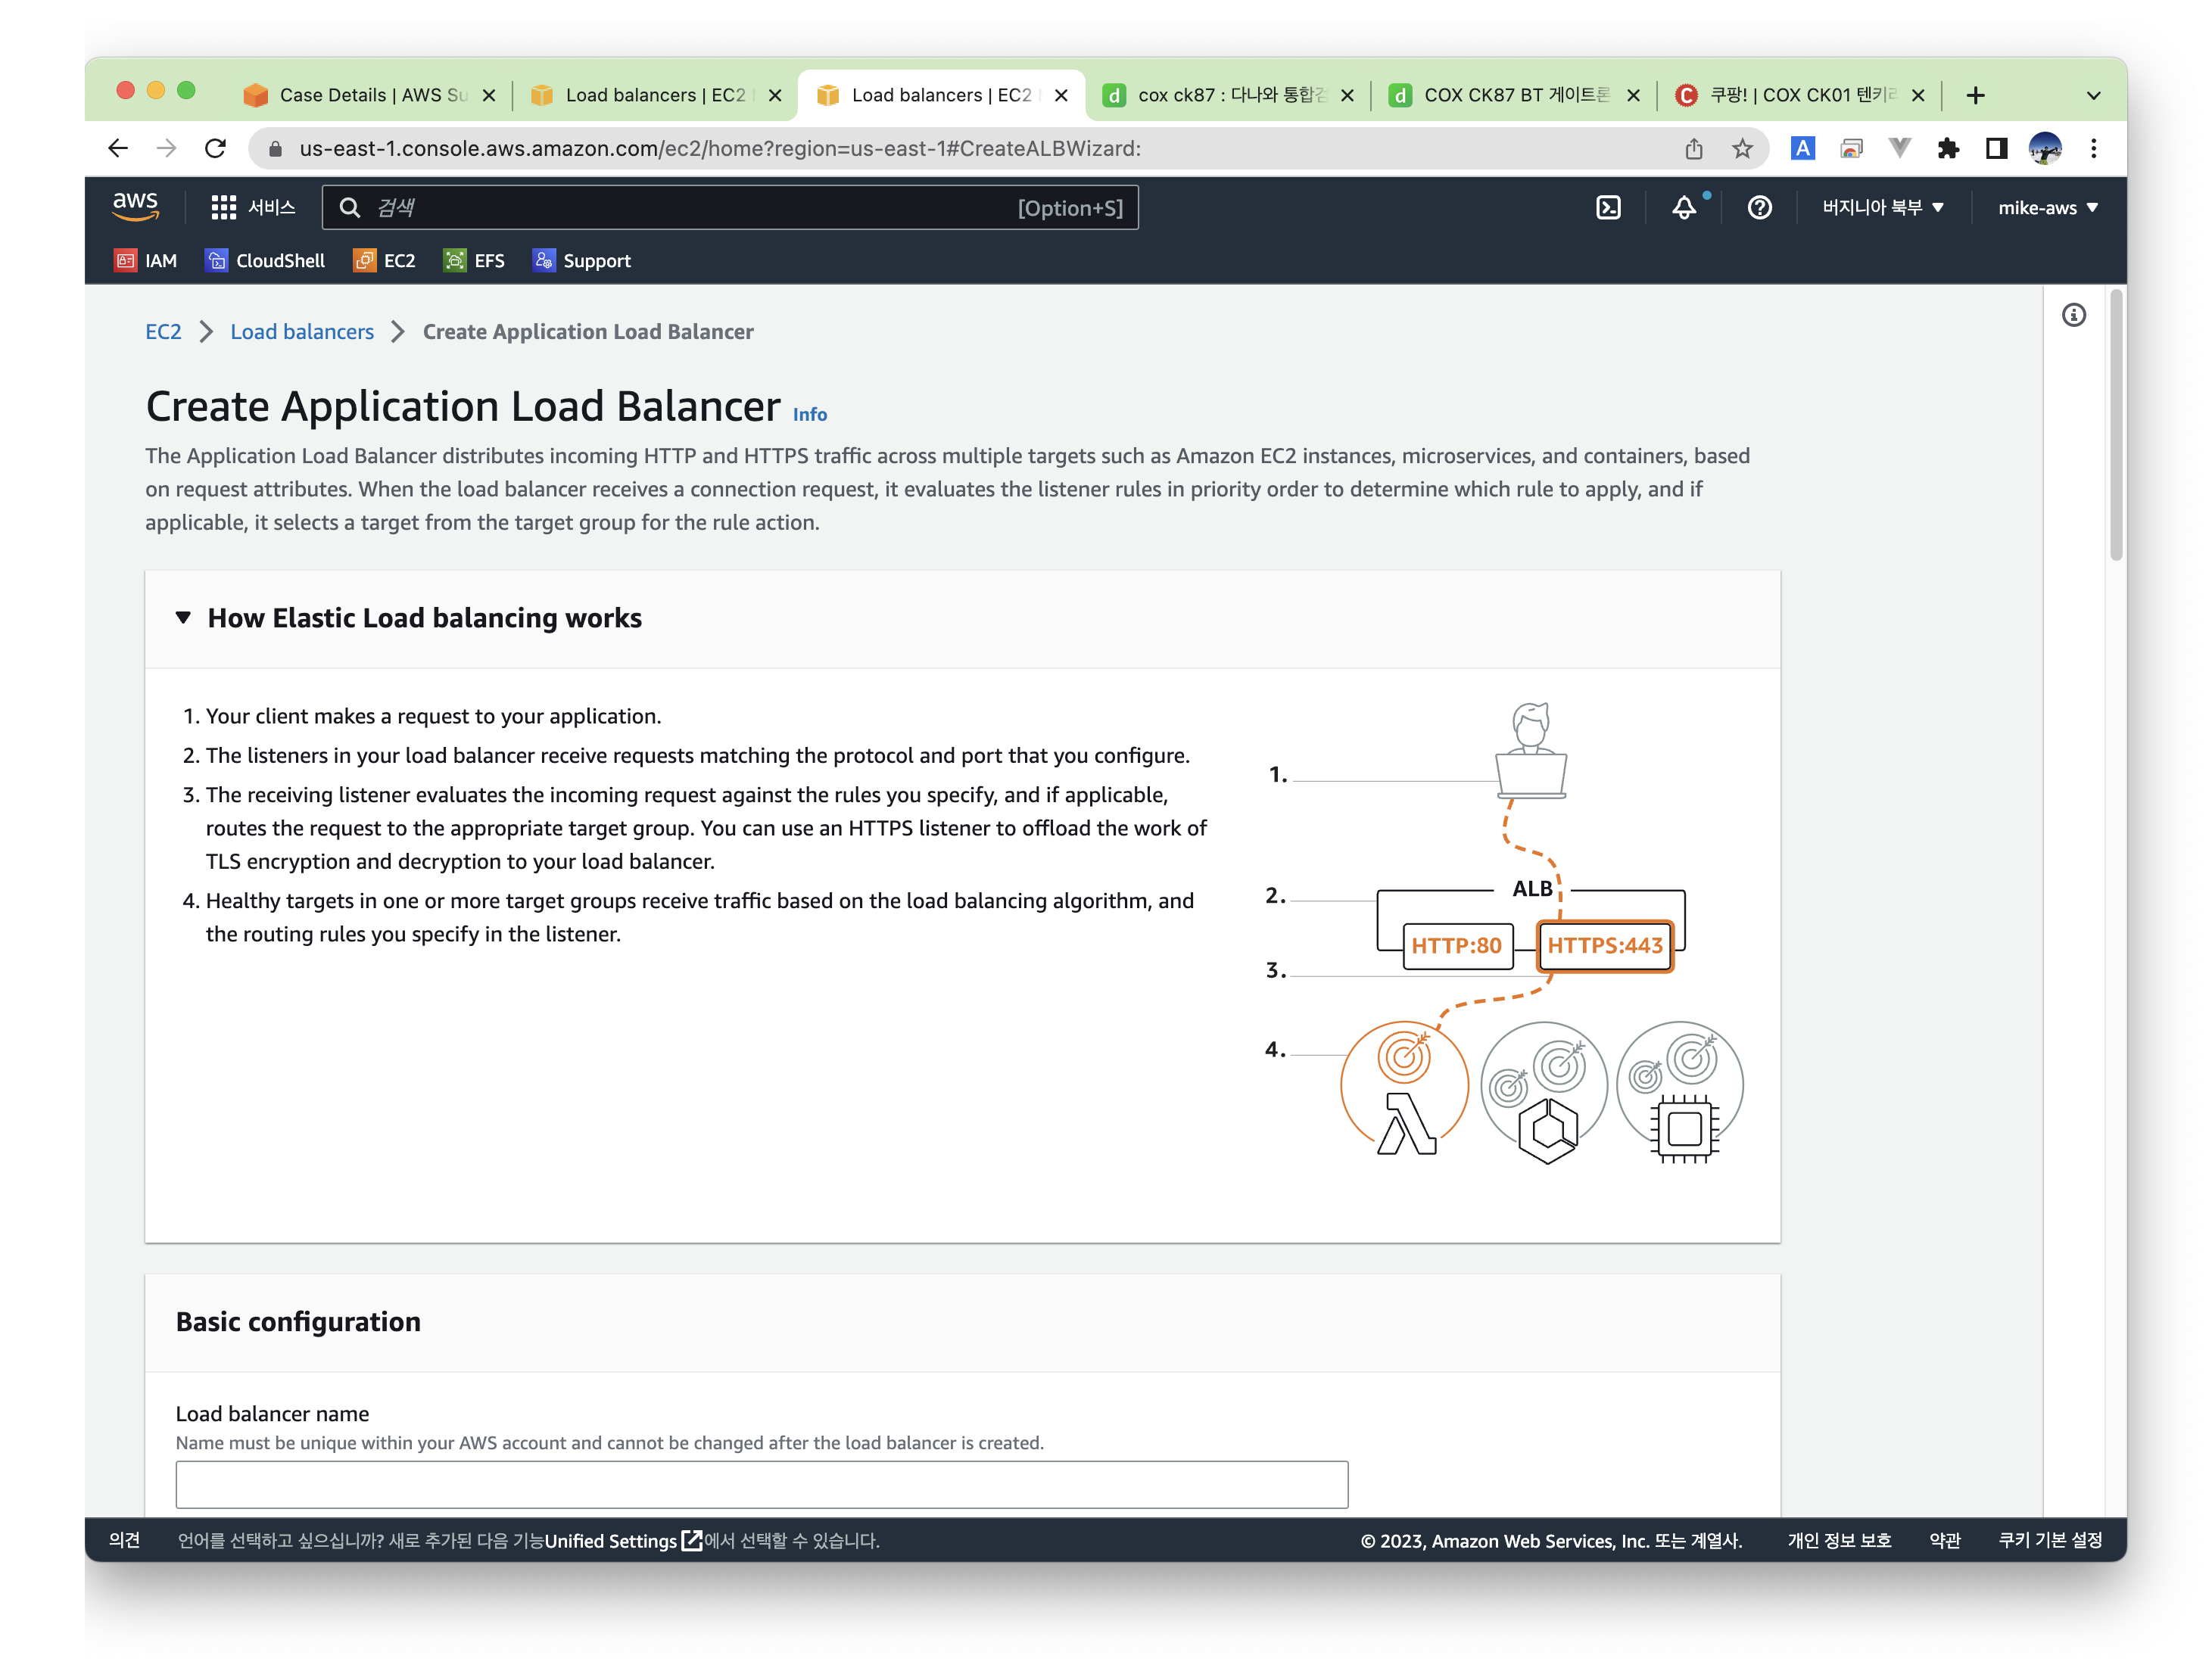The width and height of the screenshot is (2212, 1674).
Task: Click the help question mark icon
Action: coord(1759,208)
